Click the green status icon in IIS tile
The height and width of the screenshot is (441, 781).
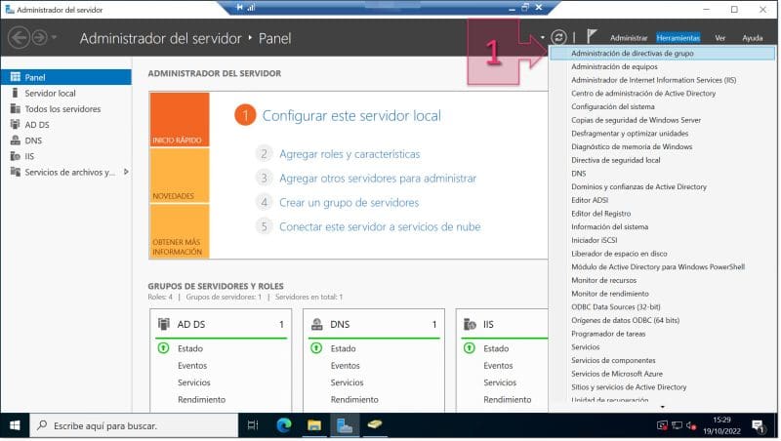470,348
